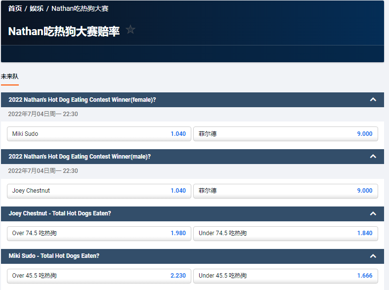Click the Joey Chestnut Total Hot Dogs header title
This screenshot has width=389, height=290.
tap(60, 213)
